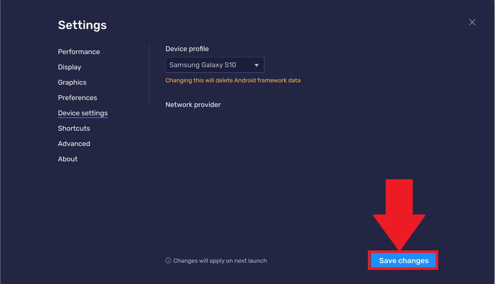
Task: Open the Display settings section
Action: tap(70, 67)
